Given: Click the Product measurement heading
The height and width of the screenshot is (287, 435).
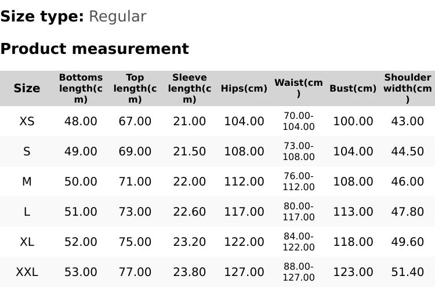Looking at the screenshot, I should pos(95,49).
